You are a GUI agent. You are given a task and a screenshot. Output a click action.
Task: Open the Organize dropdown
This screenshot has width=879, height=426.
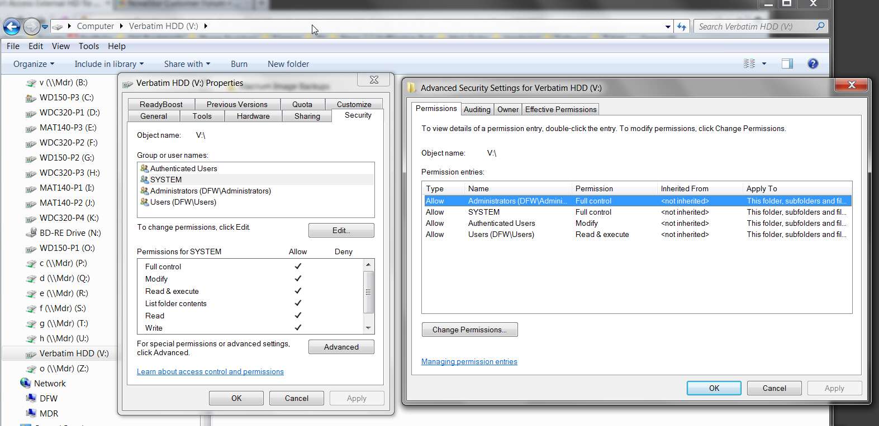click(x=34, y=64)
